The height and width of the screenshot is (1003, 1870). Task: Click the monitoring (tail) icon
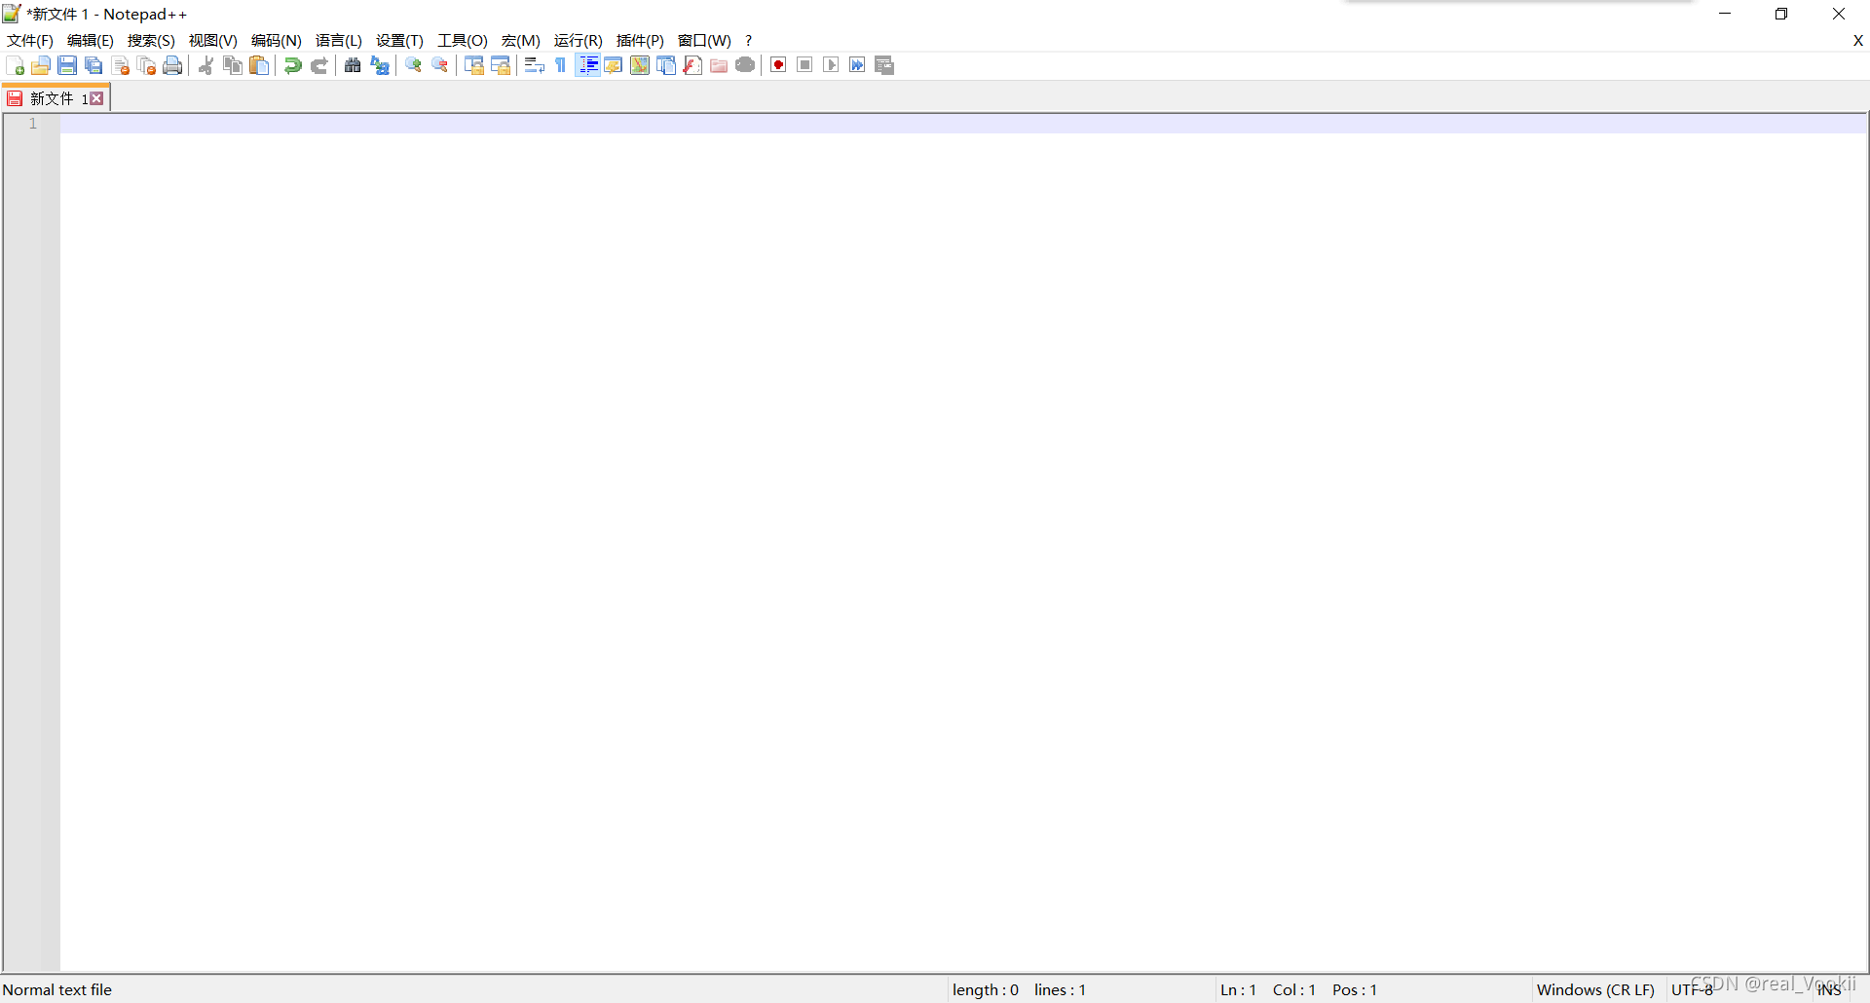click(x=745, y=65)
